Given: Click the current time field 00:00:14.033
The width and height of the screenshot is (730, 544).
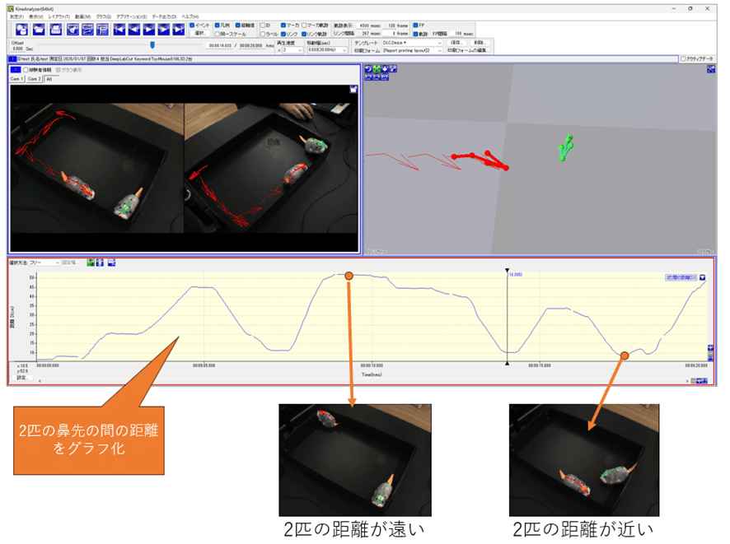Looking at the screenshot, I should pos(220,45).
